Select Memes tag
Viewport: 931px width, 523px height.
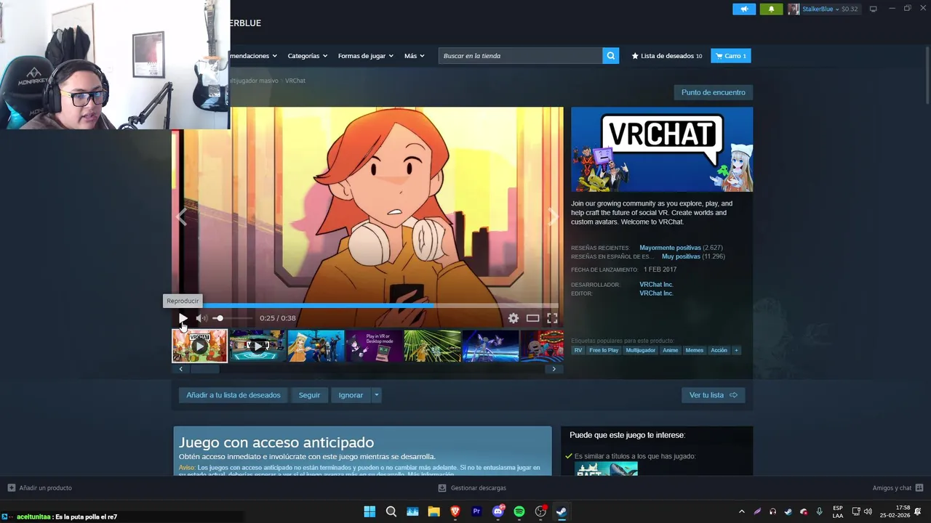[695, 350]
